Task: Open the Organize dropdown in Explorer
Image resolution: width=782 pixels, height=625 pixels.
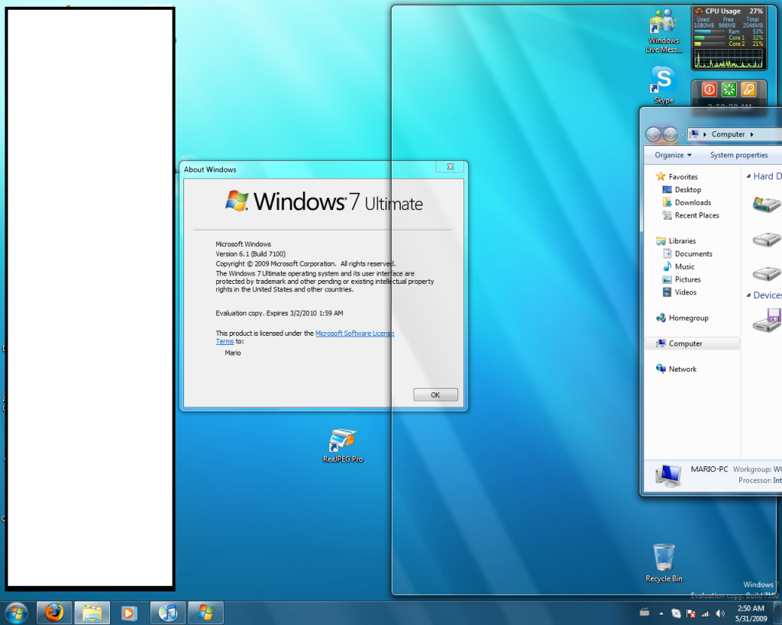Action: [x=673, y=155]
